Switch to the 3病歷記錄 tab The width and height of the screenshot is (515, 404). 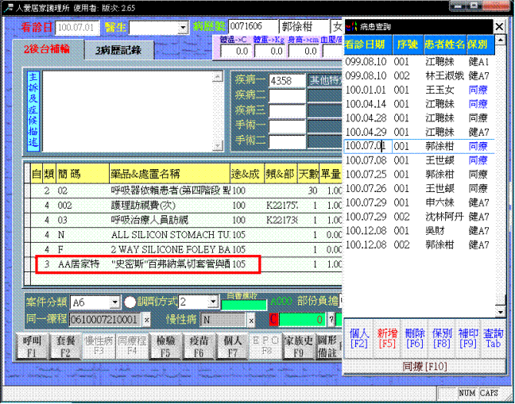pos(118,49)
